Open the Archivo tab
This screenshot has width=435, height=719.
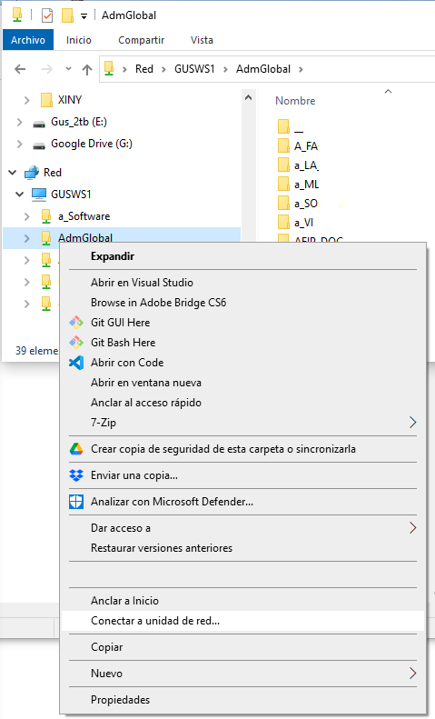(28, 40)
